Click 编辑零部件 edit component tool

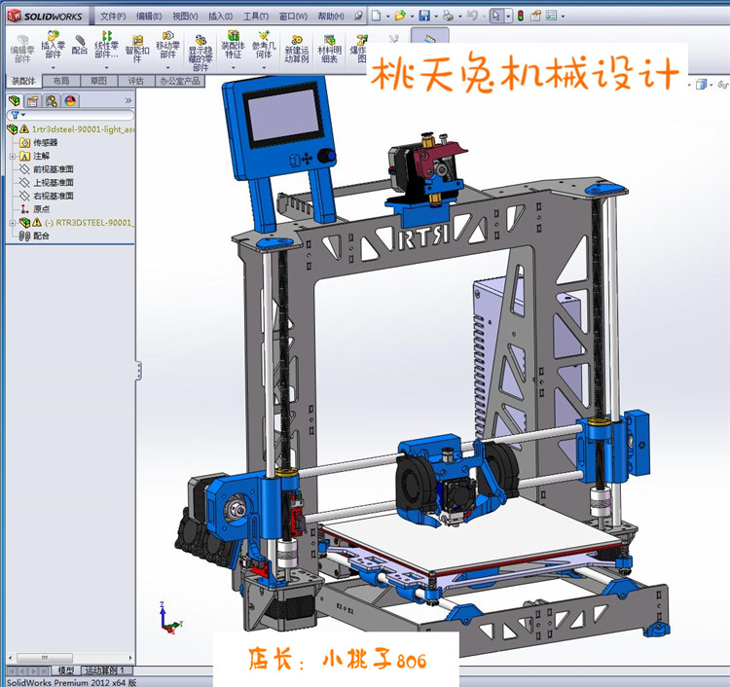point(22,49)
